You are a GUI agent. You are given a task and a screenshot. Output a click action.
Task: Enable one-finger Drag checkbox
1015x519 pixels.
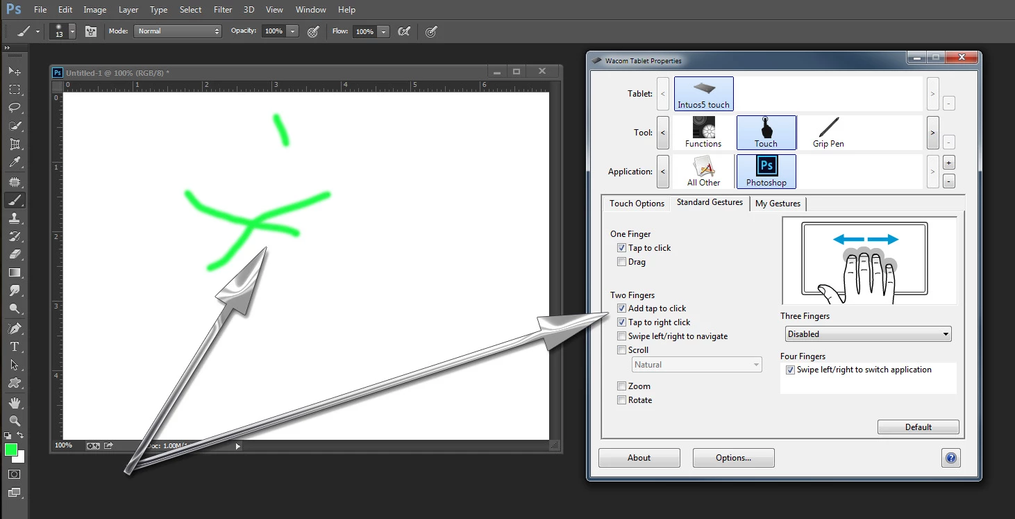pos(621,262)
